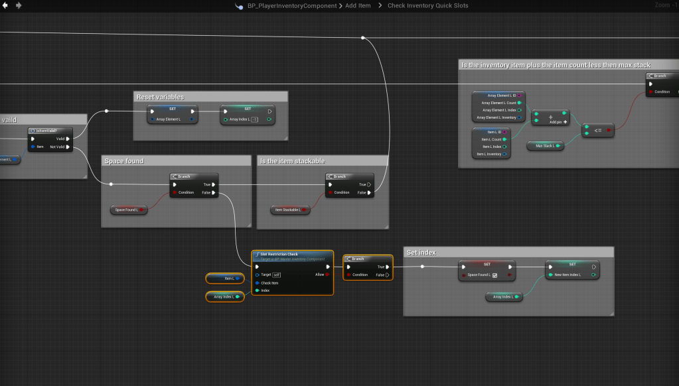This screenshot has width=679, height=386.
Task: Click the Array Index L value field
Action: [x=254, y=119]
